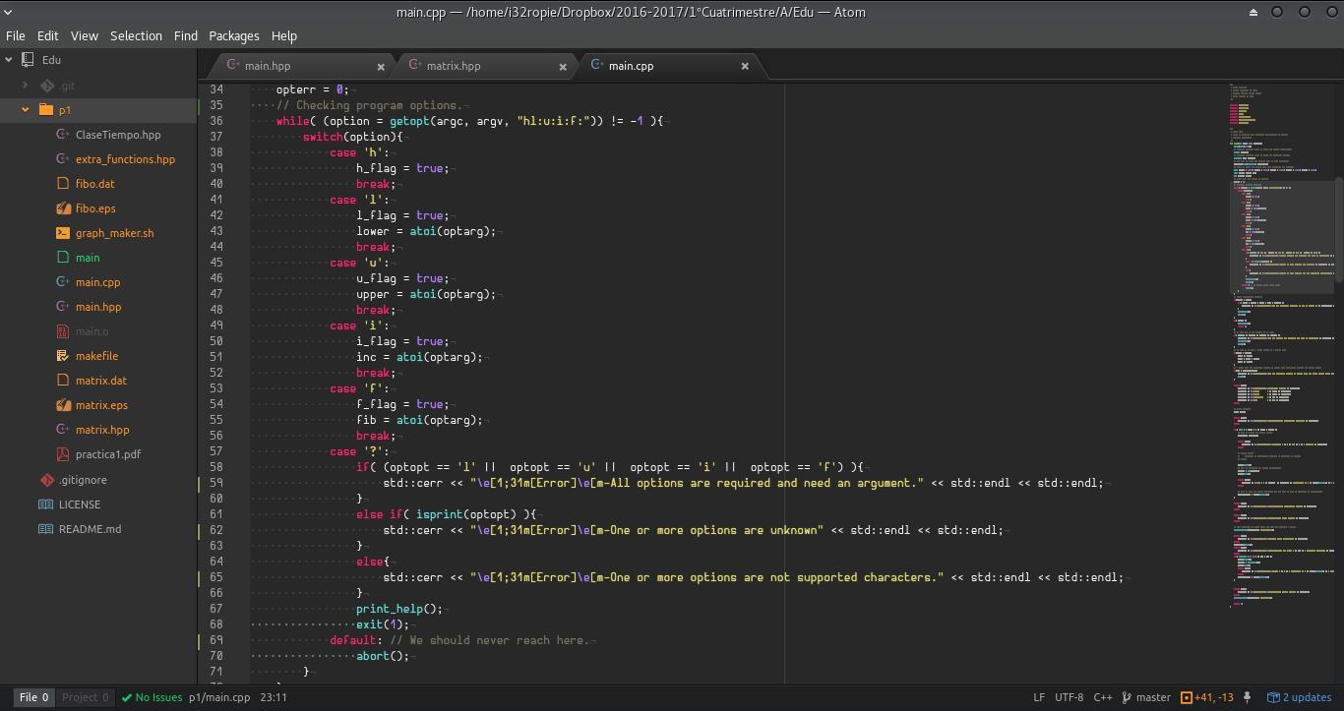Open the Help menu
1344x711 pixels.
(284, 35)
